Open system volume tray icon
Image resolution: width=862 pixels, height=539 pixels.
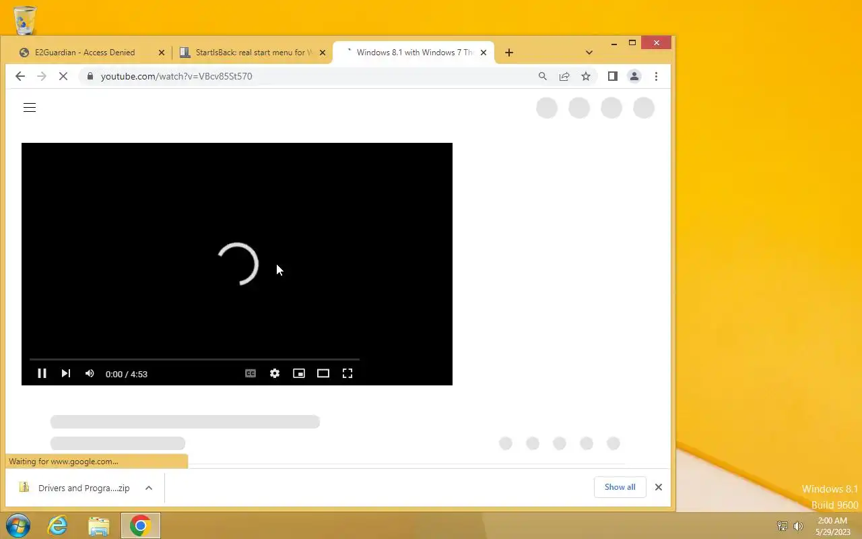(x=798, y=526)
